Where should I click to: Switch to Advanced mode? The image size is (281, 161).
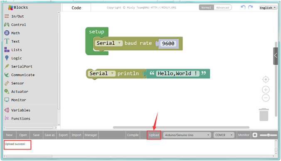click(222, 7)
